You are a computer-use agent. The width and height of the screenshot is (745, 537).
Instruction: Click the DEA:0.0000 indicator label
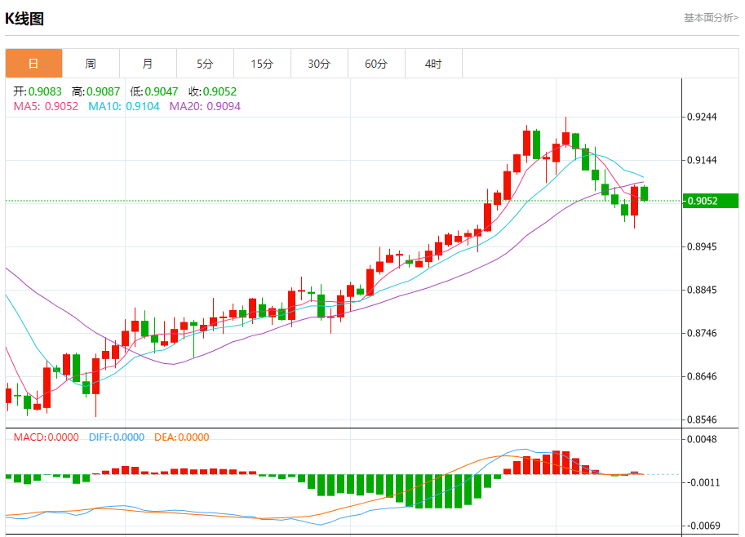tap(181, 437)
